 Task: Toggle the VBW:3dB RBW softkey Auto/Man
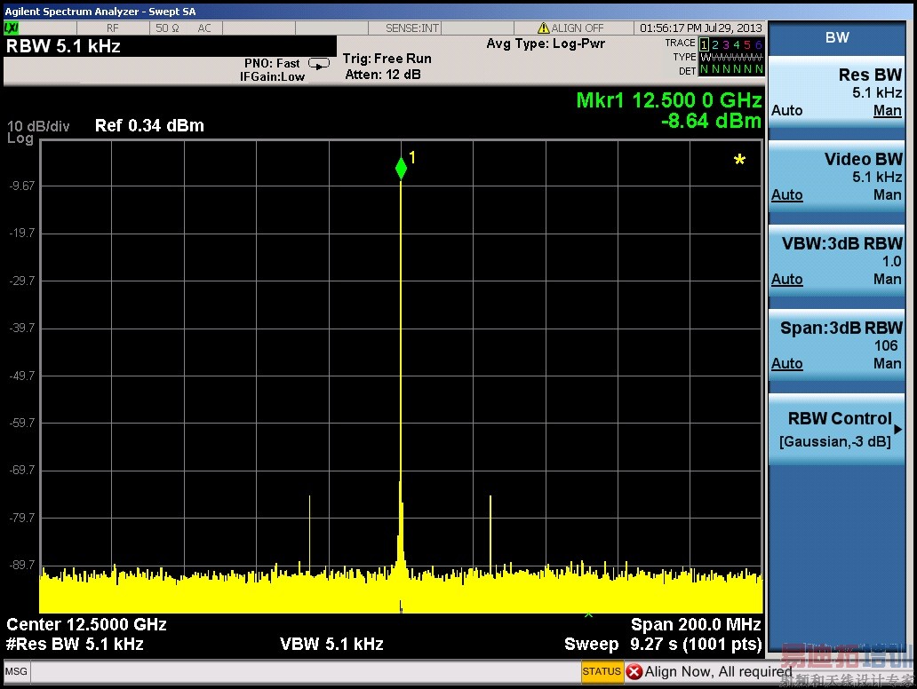pos(836,262)
